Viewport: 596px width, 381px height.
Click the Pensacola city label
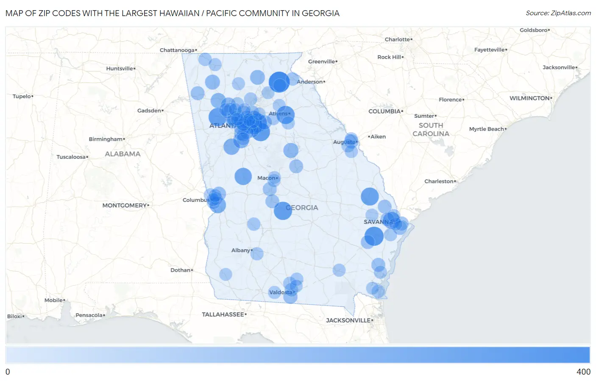click(89, 315)
